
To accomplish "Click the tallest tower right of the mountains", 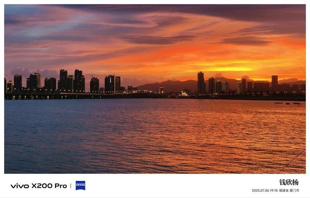I will (x=201, y=83).
